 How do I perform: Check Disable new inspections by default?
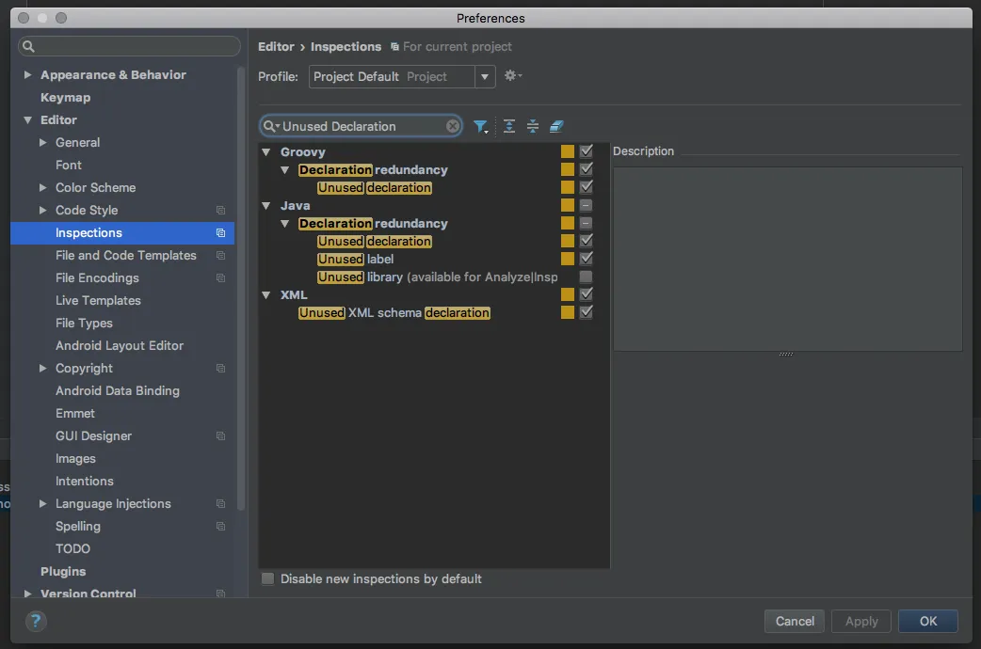coord(268,578)
